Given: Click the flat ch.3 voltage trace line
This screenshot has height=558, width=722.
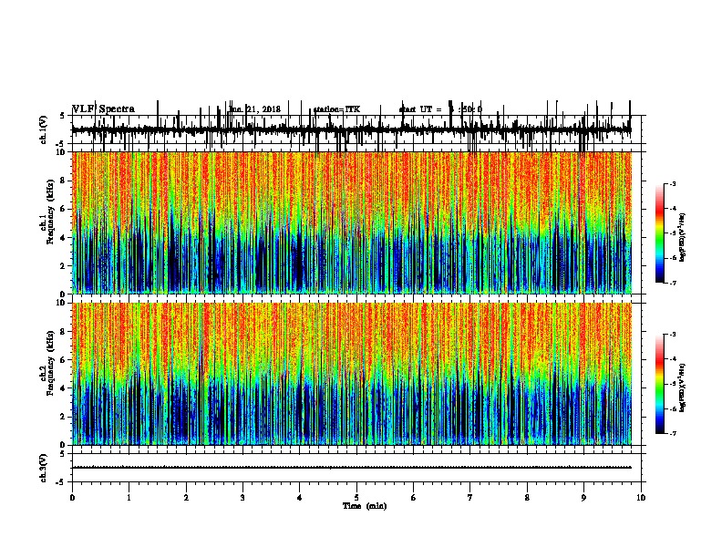Looking at the screenshot, I should pos(352,468).
